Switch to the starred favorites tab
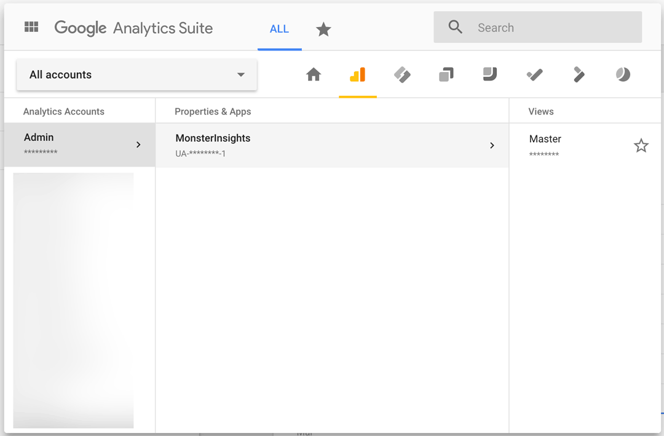 (x=323, y=29)
